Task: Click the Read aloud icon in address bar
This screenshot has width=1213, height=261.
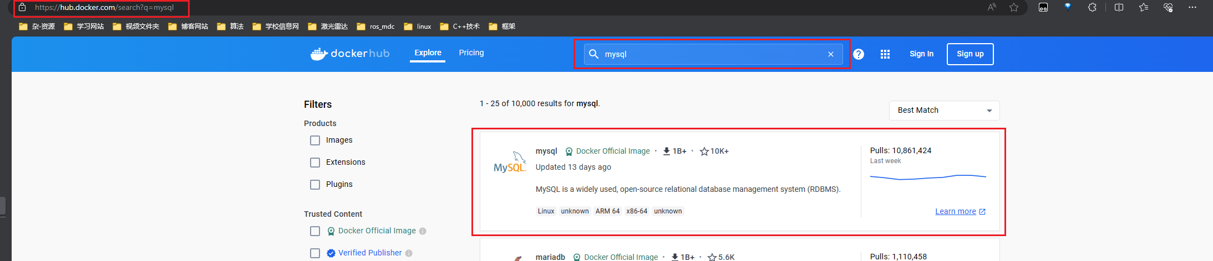Action: [992, 7]
